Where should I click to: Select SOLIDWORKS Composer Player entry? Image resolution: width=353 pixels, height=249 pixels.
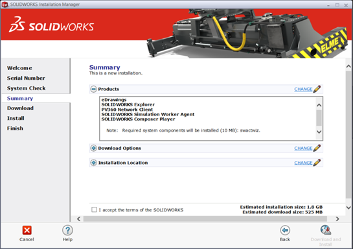tap(138, 119)
